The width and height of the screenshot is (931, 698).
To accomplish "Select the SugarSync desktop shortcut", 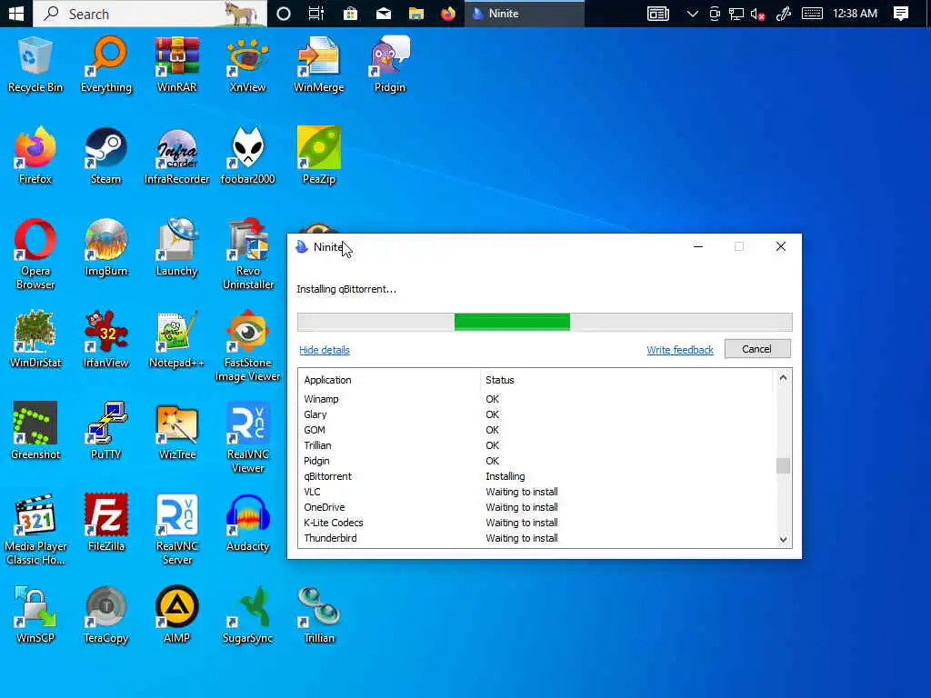I will click(247, 615).
